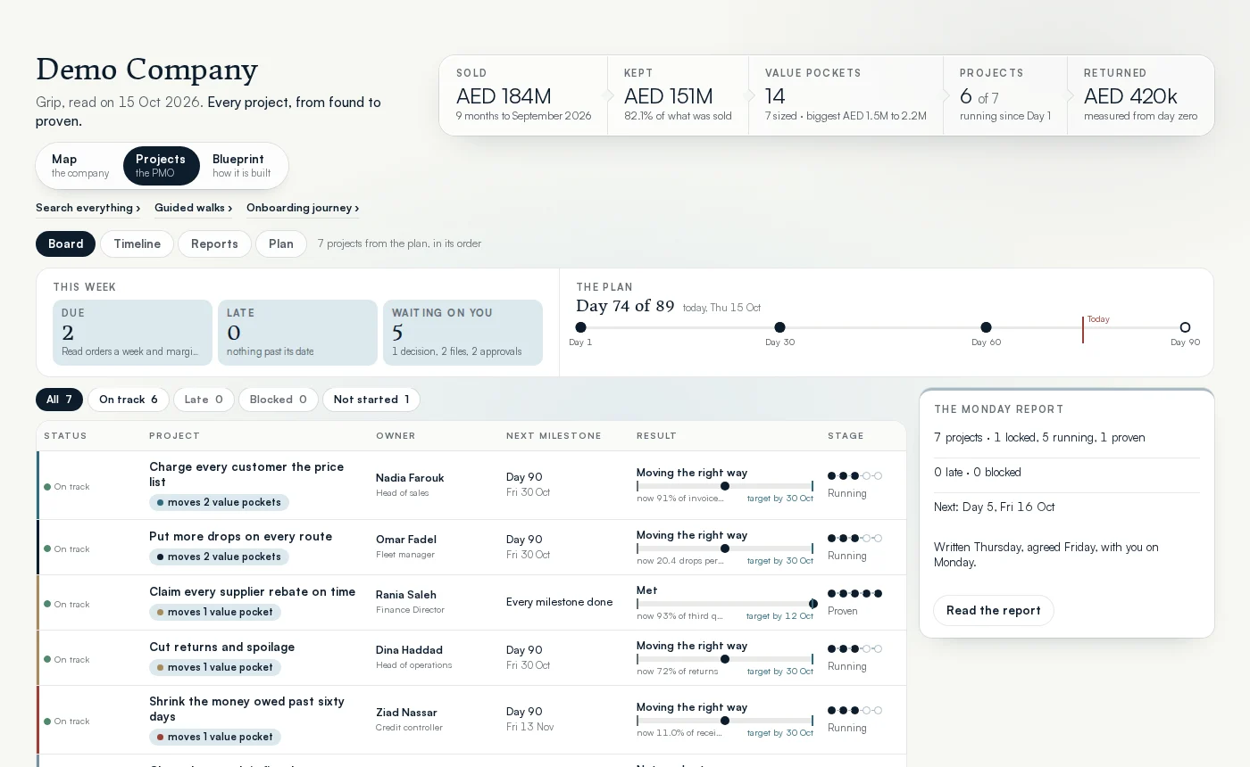Click the value pocket tag under Cut returns
Viewport: 1250px width, 767px height.
pos(215,667)
